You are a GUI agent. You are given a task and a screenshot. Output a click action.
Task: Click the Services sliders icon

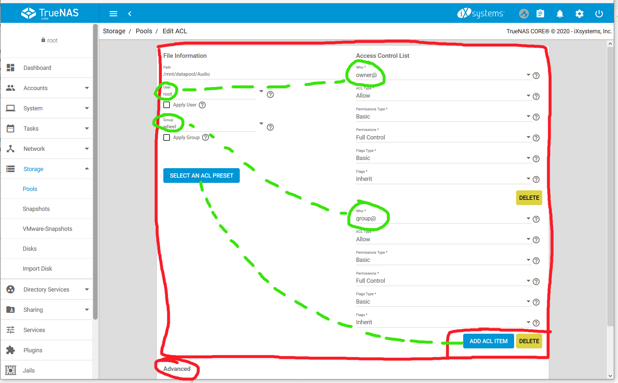[10, 330]
